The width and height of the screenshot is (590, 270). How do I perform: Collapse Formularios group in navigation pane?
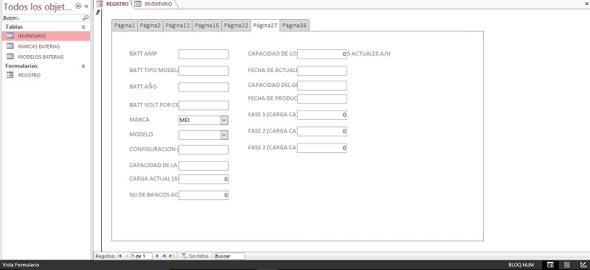(x=83, y=66)
